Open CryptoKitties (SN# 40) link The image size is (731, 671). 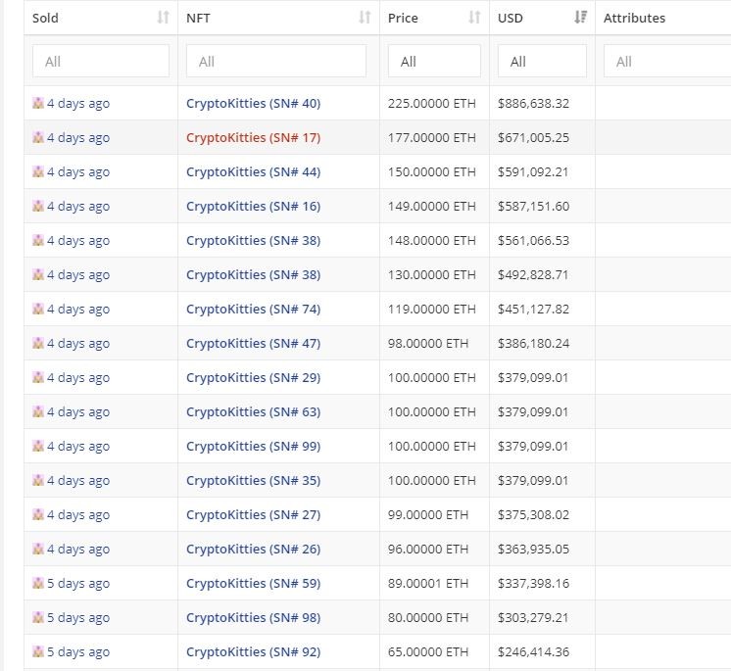tap(253, 103)
